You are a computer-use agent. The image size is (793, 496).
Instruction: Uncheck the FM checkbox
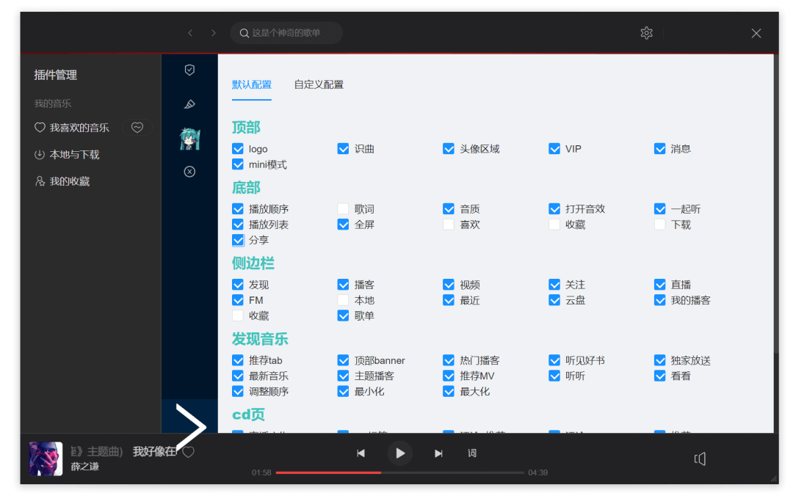[238, 300]
